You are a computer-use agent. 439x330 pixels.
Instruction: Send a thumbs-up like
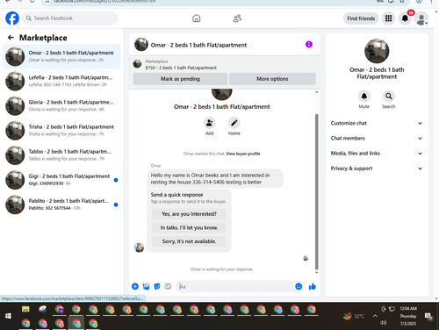click(313, 286)
